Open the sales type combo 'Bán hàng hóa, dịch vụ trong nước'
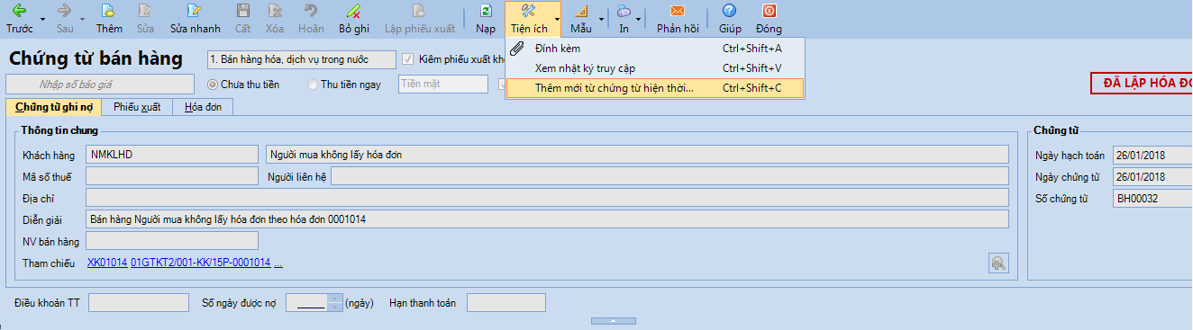1193x330 pixels. click(301, 59)
